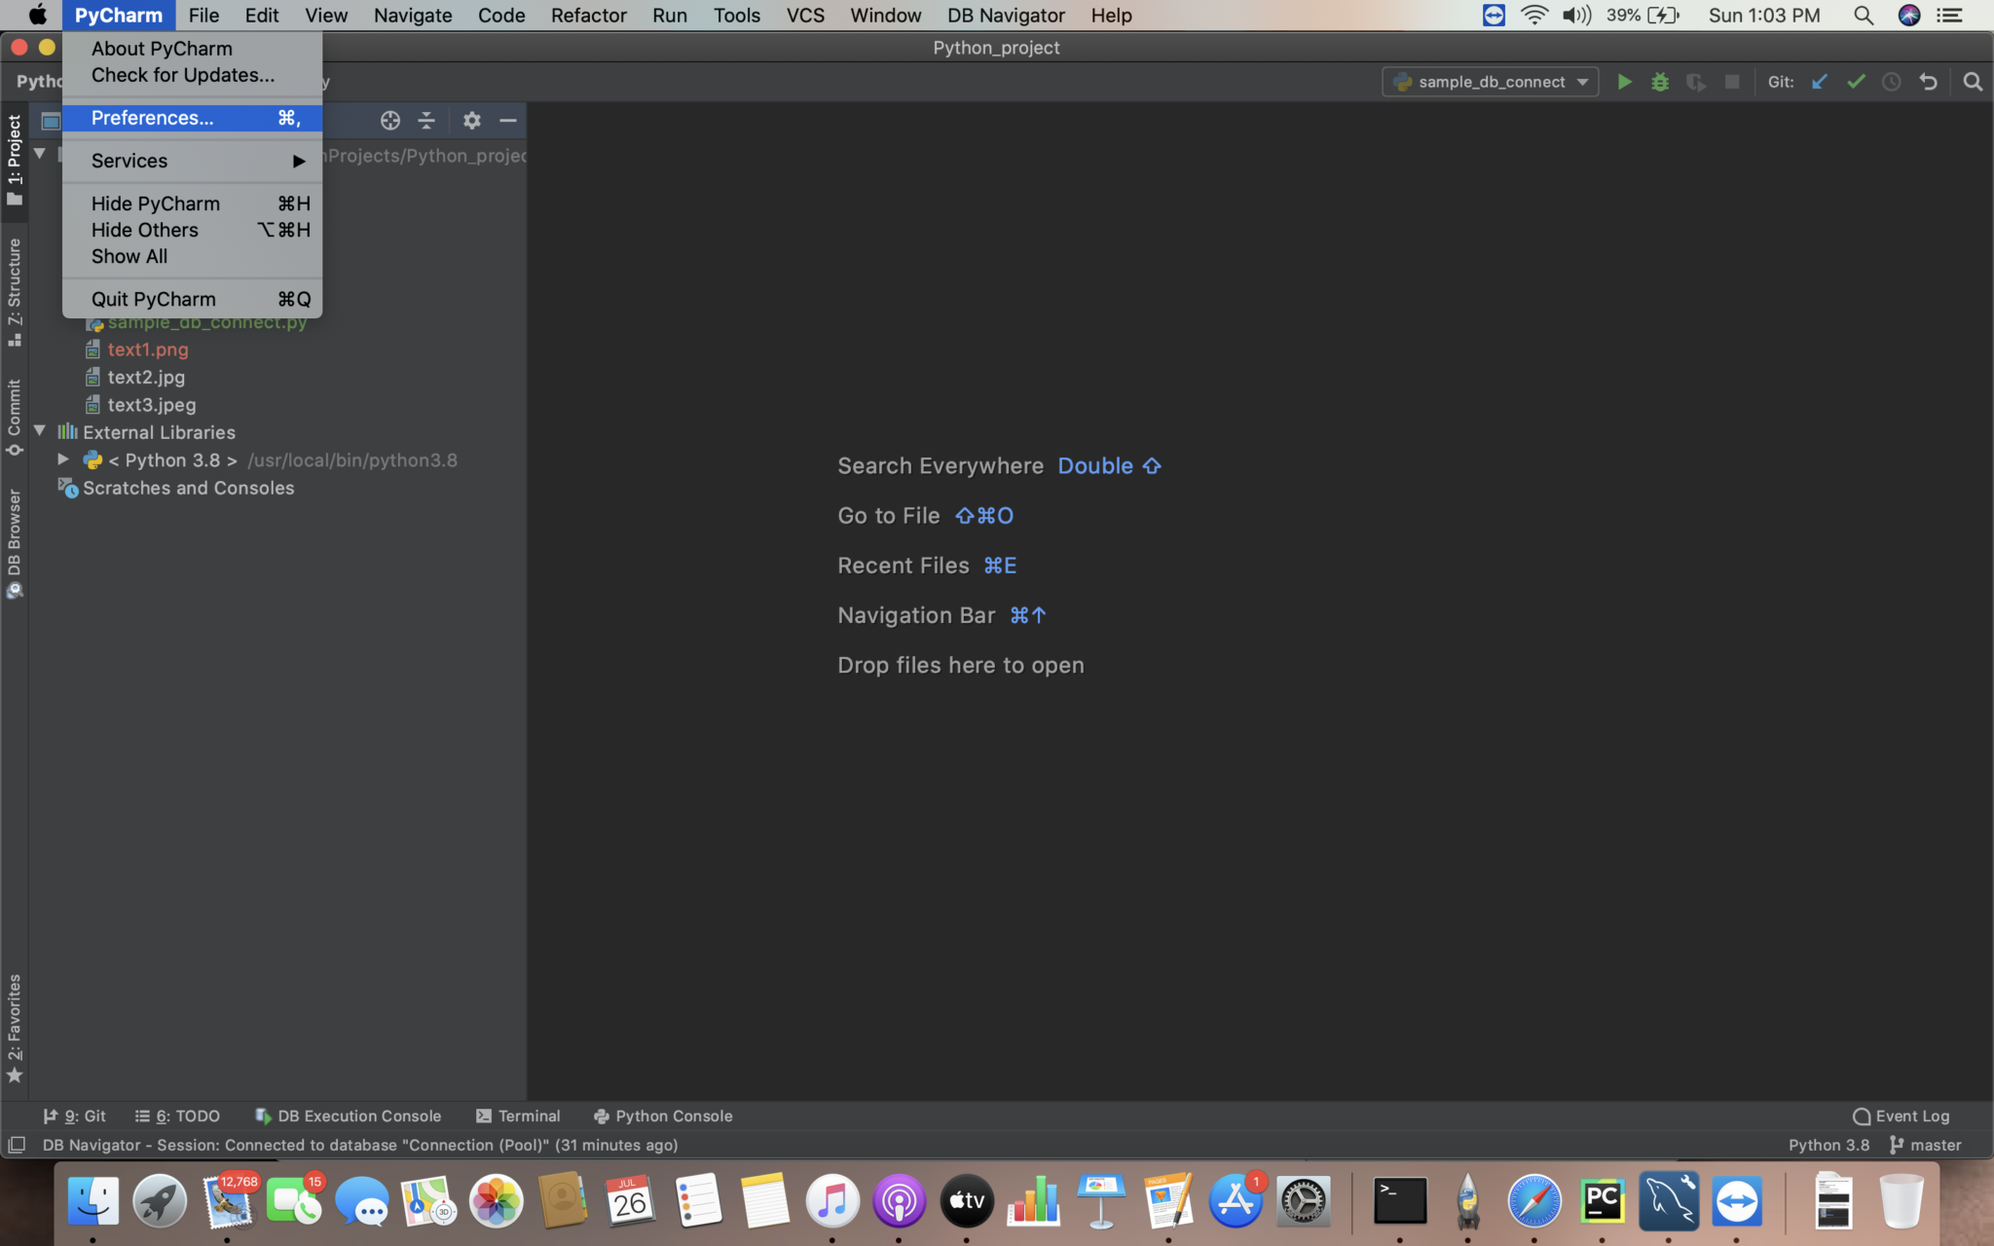Choose About PyCharm
Screen dimensions: 1994x1246
click(x=193, y=49)
